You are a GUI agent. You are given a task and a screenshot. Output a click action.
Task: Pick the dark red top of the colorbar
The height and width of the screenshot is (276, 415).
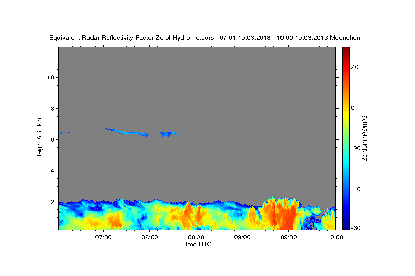tap(345, 50)
